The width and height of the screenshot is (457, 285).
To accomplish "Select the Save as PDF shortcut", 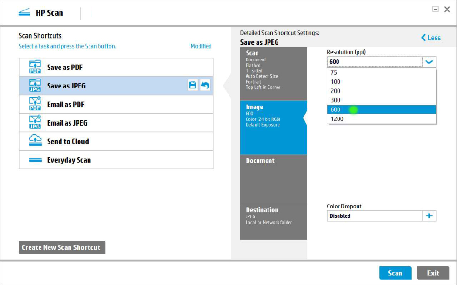I will click(116, 67).
